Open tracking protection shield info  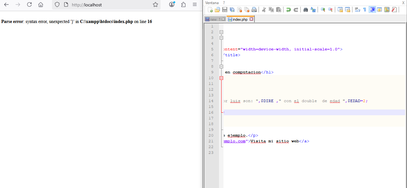[57, 4]
